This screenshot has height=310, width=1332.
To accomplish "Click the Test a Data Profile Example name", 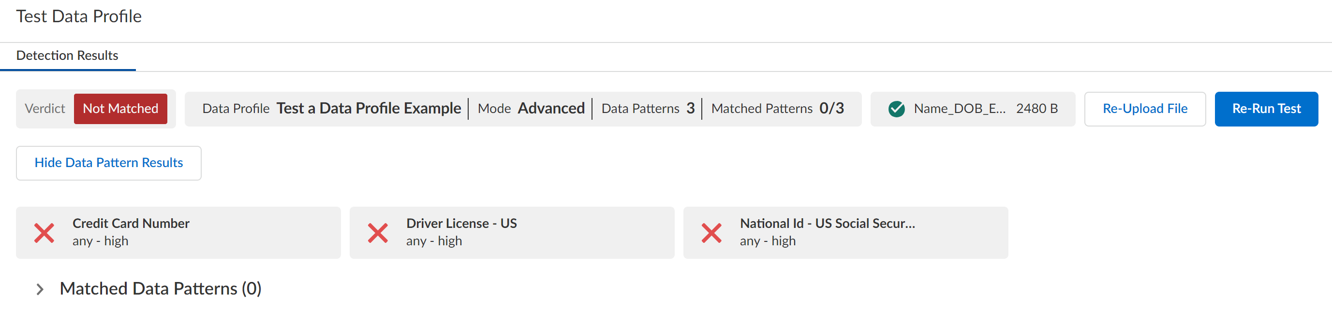I will coord(368,108).
